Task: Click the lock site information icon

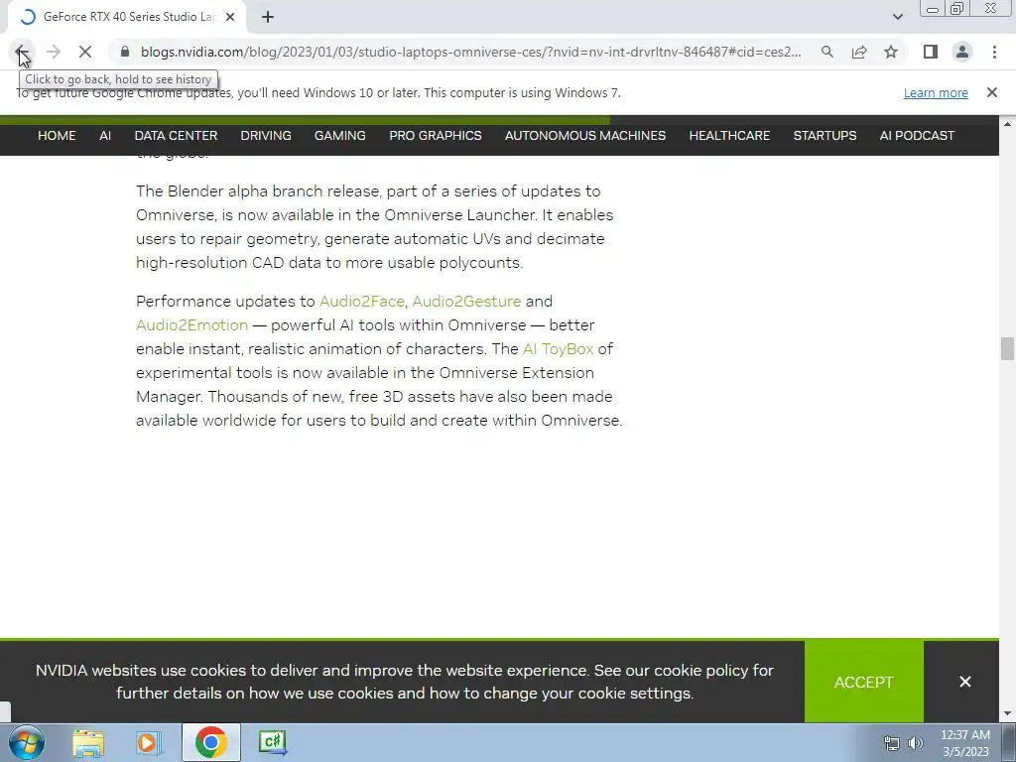Action: coord(125,52)
